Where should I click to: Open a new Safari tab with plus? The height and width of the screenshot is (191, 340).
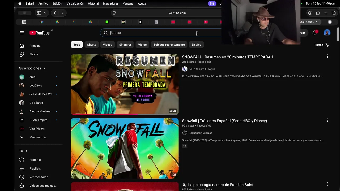[326, 13]
